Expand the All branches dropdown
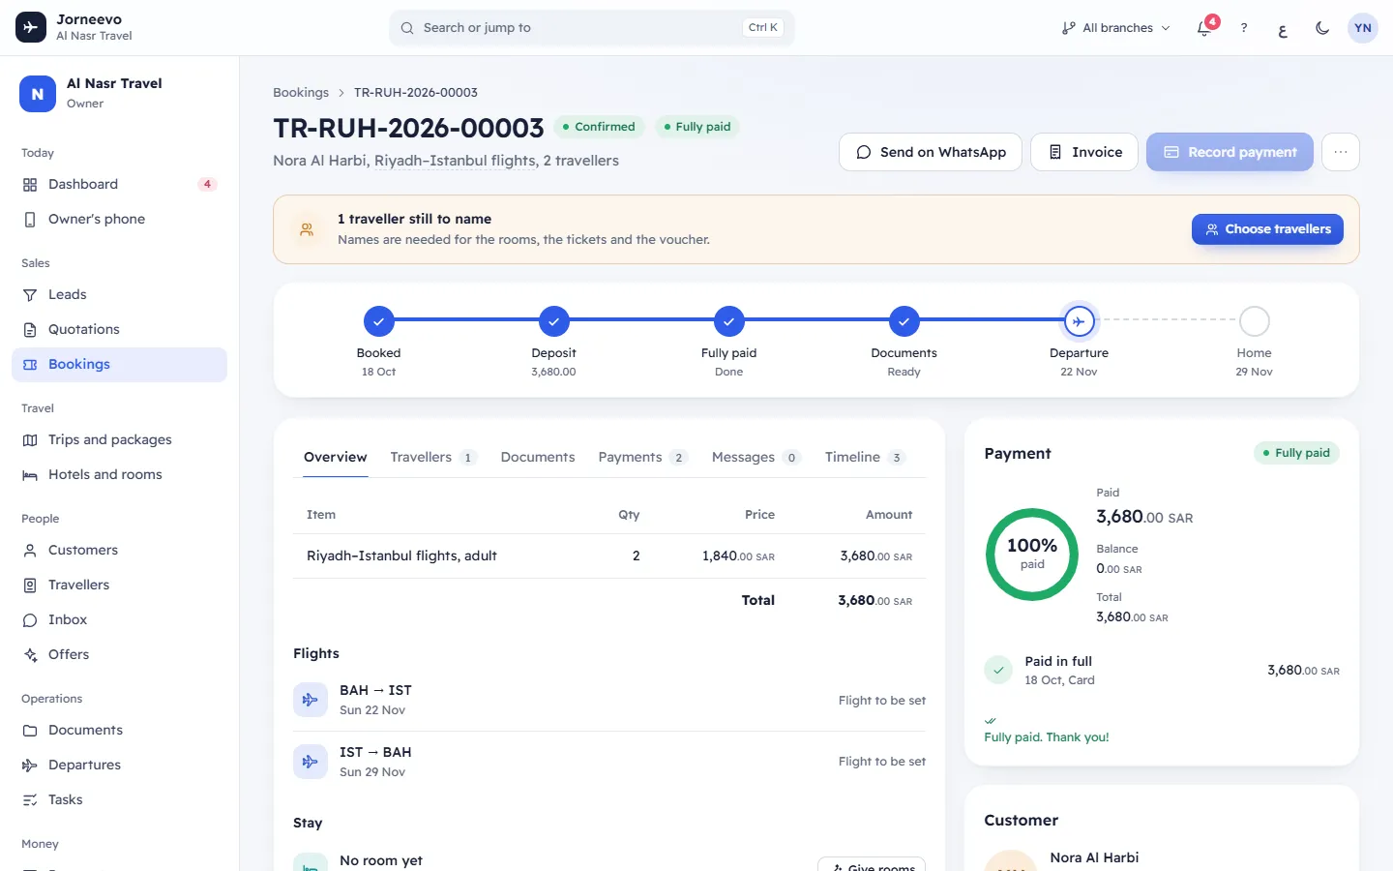 click(1116, 28)
